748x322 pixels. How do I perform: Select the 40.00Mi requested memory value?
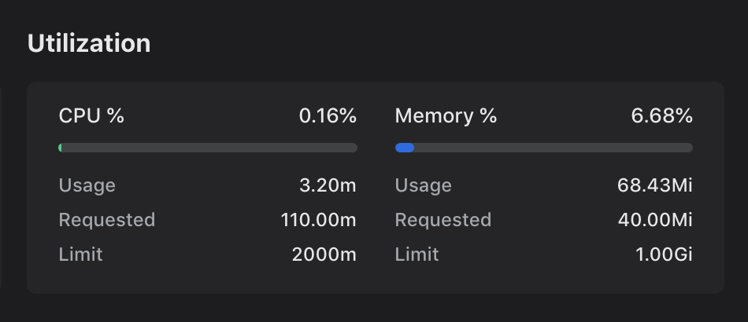pyautogui.click(x=655, y=220)
